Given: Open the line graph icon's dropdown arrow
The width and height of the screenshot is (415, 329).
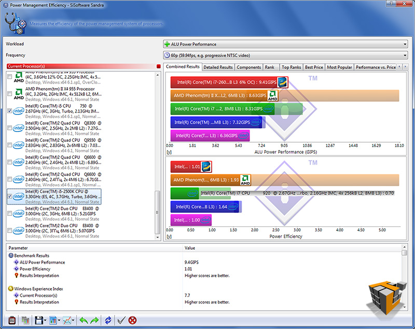Looking at the screenshot, I should point(73,320).
